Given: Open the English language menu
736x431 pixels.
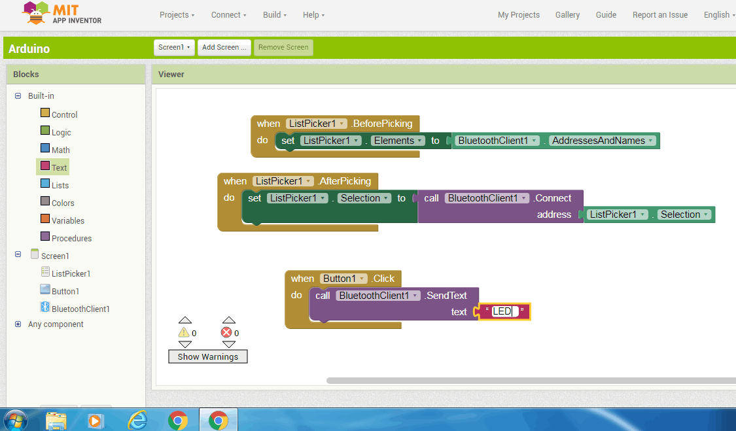Looking at the screenshot, I should tap(719, 15).
